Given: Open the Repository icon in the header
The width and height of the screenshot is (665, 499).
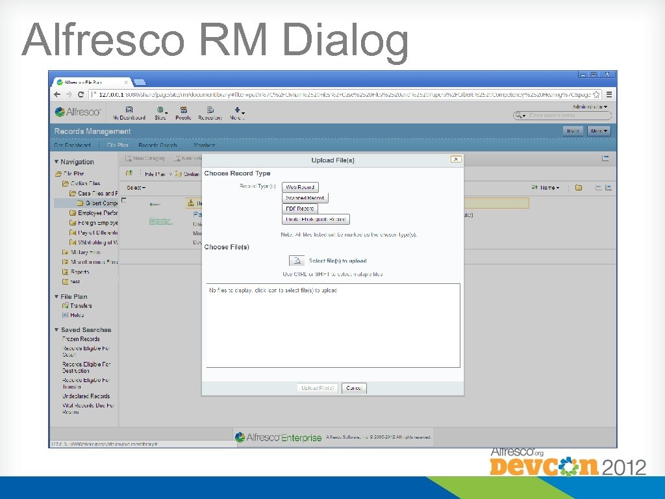Looking at the screenshot, I should pyautogui.click(x=210, y=113).
